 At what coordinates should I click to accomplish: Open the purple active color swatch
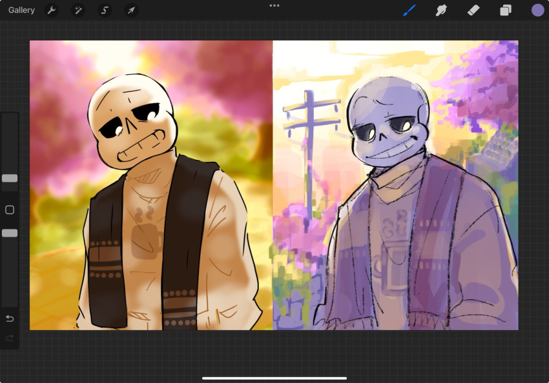coord(538,10)
